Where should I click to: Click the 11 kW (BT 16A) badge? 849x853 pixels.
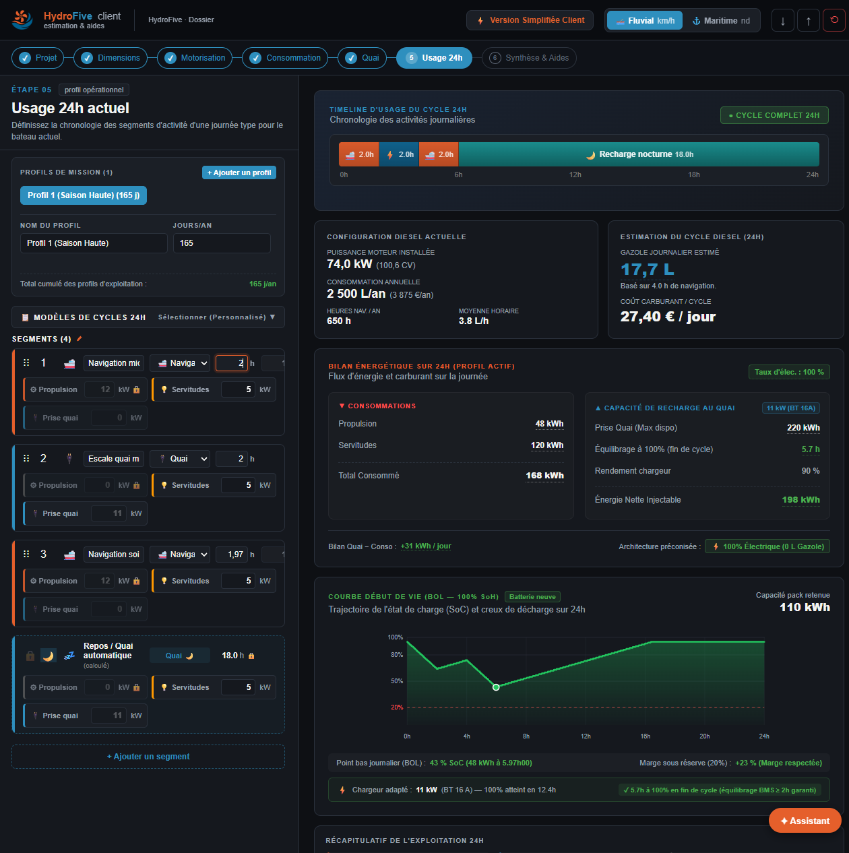[x=791, y=408]
